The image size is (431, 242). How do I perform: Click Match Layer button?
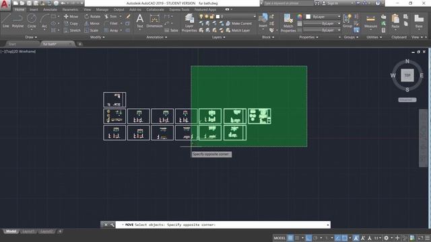pos(238,30)
